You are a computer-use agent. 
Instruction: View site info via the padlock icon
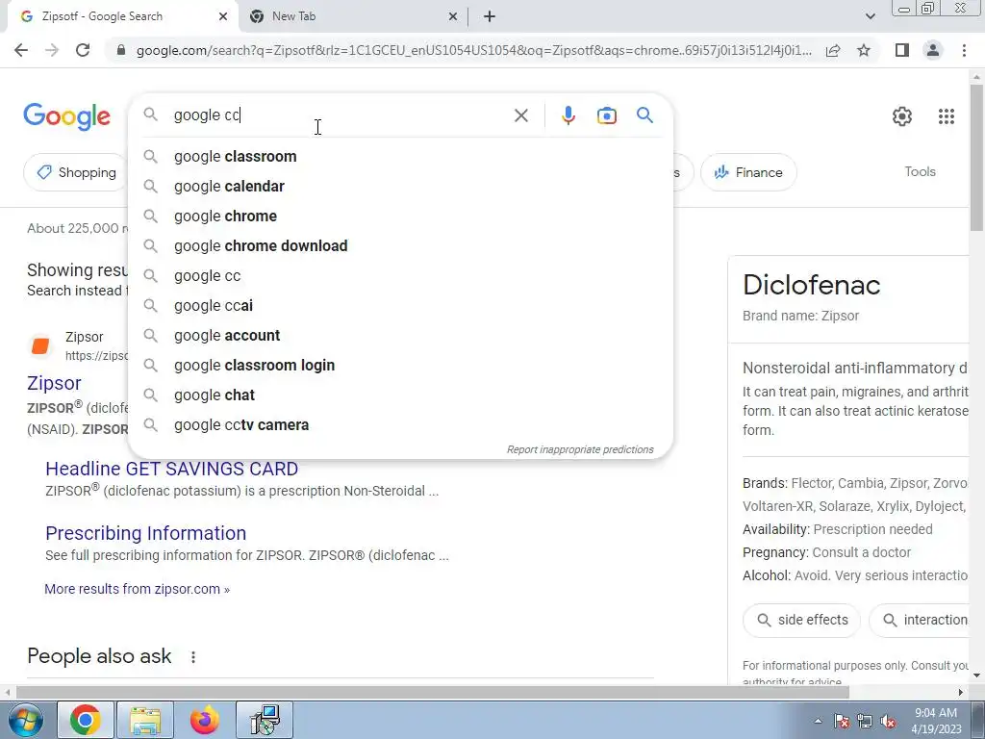click(121, 50)
